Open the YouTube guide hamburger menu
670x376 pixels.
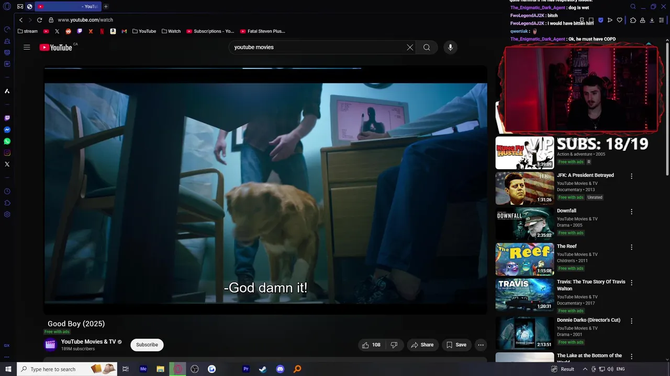(27, 47)
